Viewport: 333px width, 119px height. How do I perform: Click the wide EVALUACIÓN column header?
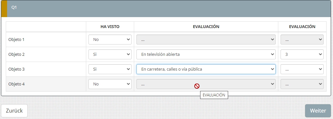[206, 27]
